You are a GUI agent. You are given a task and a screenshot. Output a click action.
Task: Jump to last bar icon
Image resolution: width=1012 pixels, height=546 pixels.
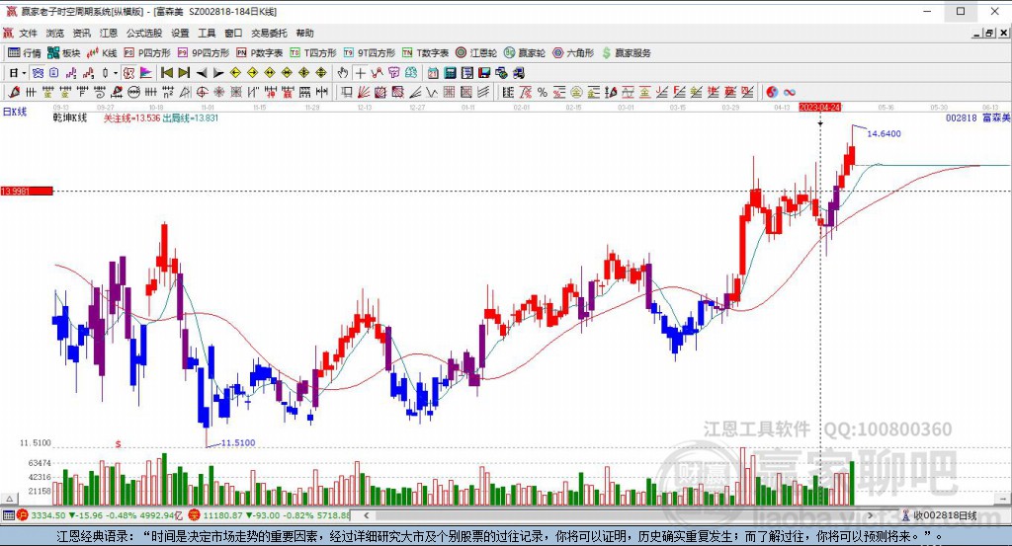184,73
